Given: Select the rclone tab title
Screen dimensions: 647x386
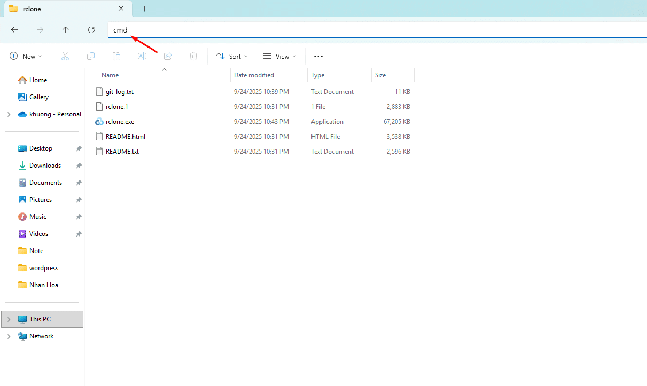Looking at the screenshot, I should 32,9.
